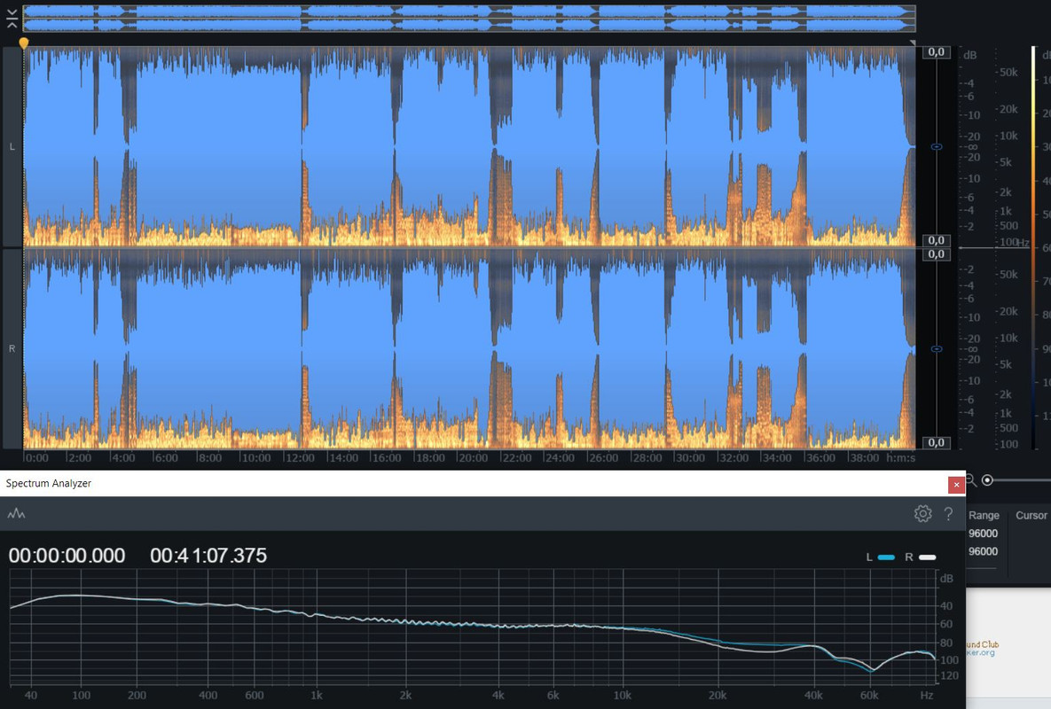Click the 20:00 mark on the timeline

(474, 458)
